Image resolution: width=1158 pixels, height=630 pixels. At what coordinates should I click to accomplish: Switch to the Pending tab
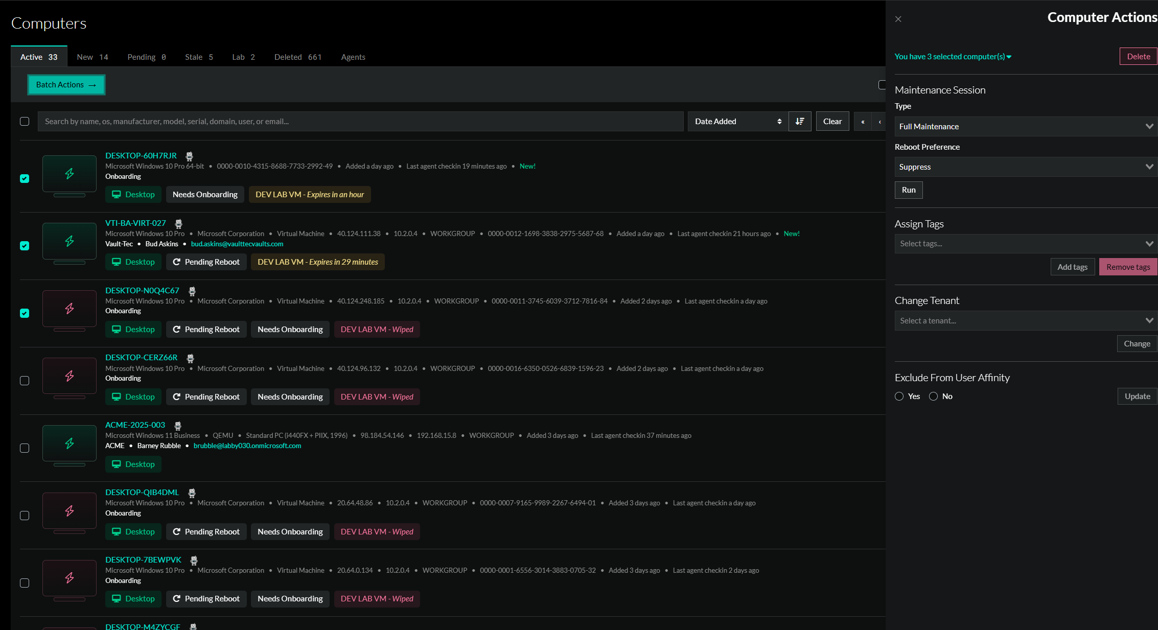147,57
